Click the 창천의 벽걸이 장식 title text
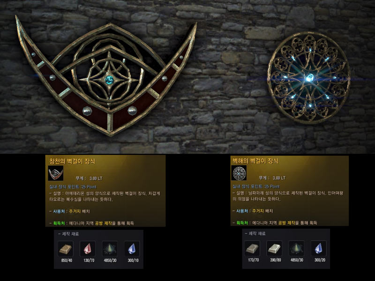Viewport: 375px width, 281px height. pyautogui.click(x=72, y=161)
